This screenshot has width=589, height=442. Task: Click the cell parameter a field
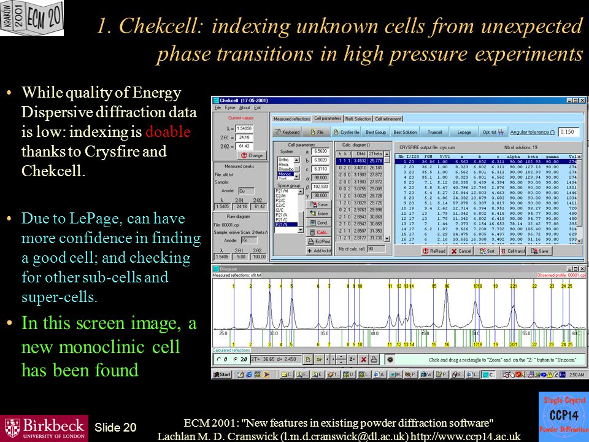[320, 151]
